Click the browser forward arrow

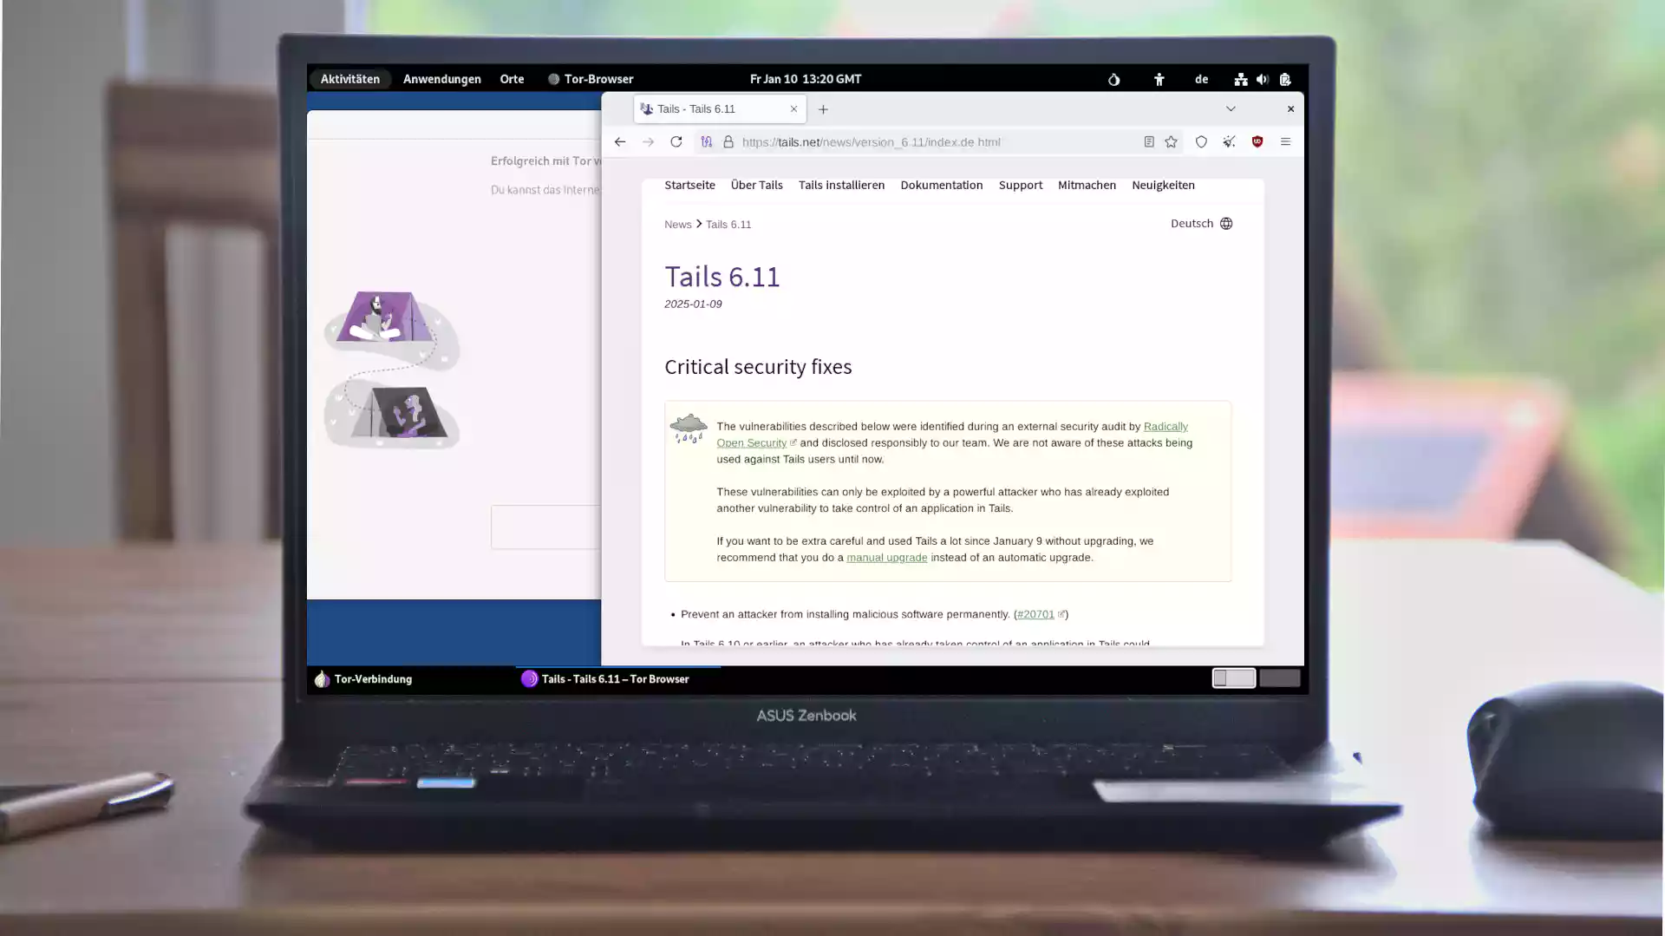tap(648, 142)
